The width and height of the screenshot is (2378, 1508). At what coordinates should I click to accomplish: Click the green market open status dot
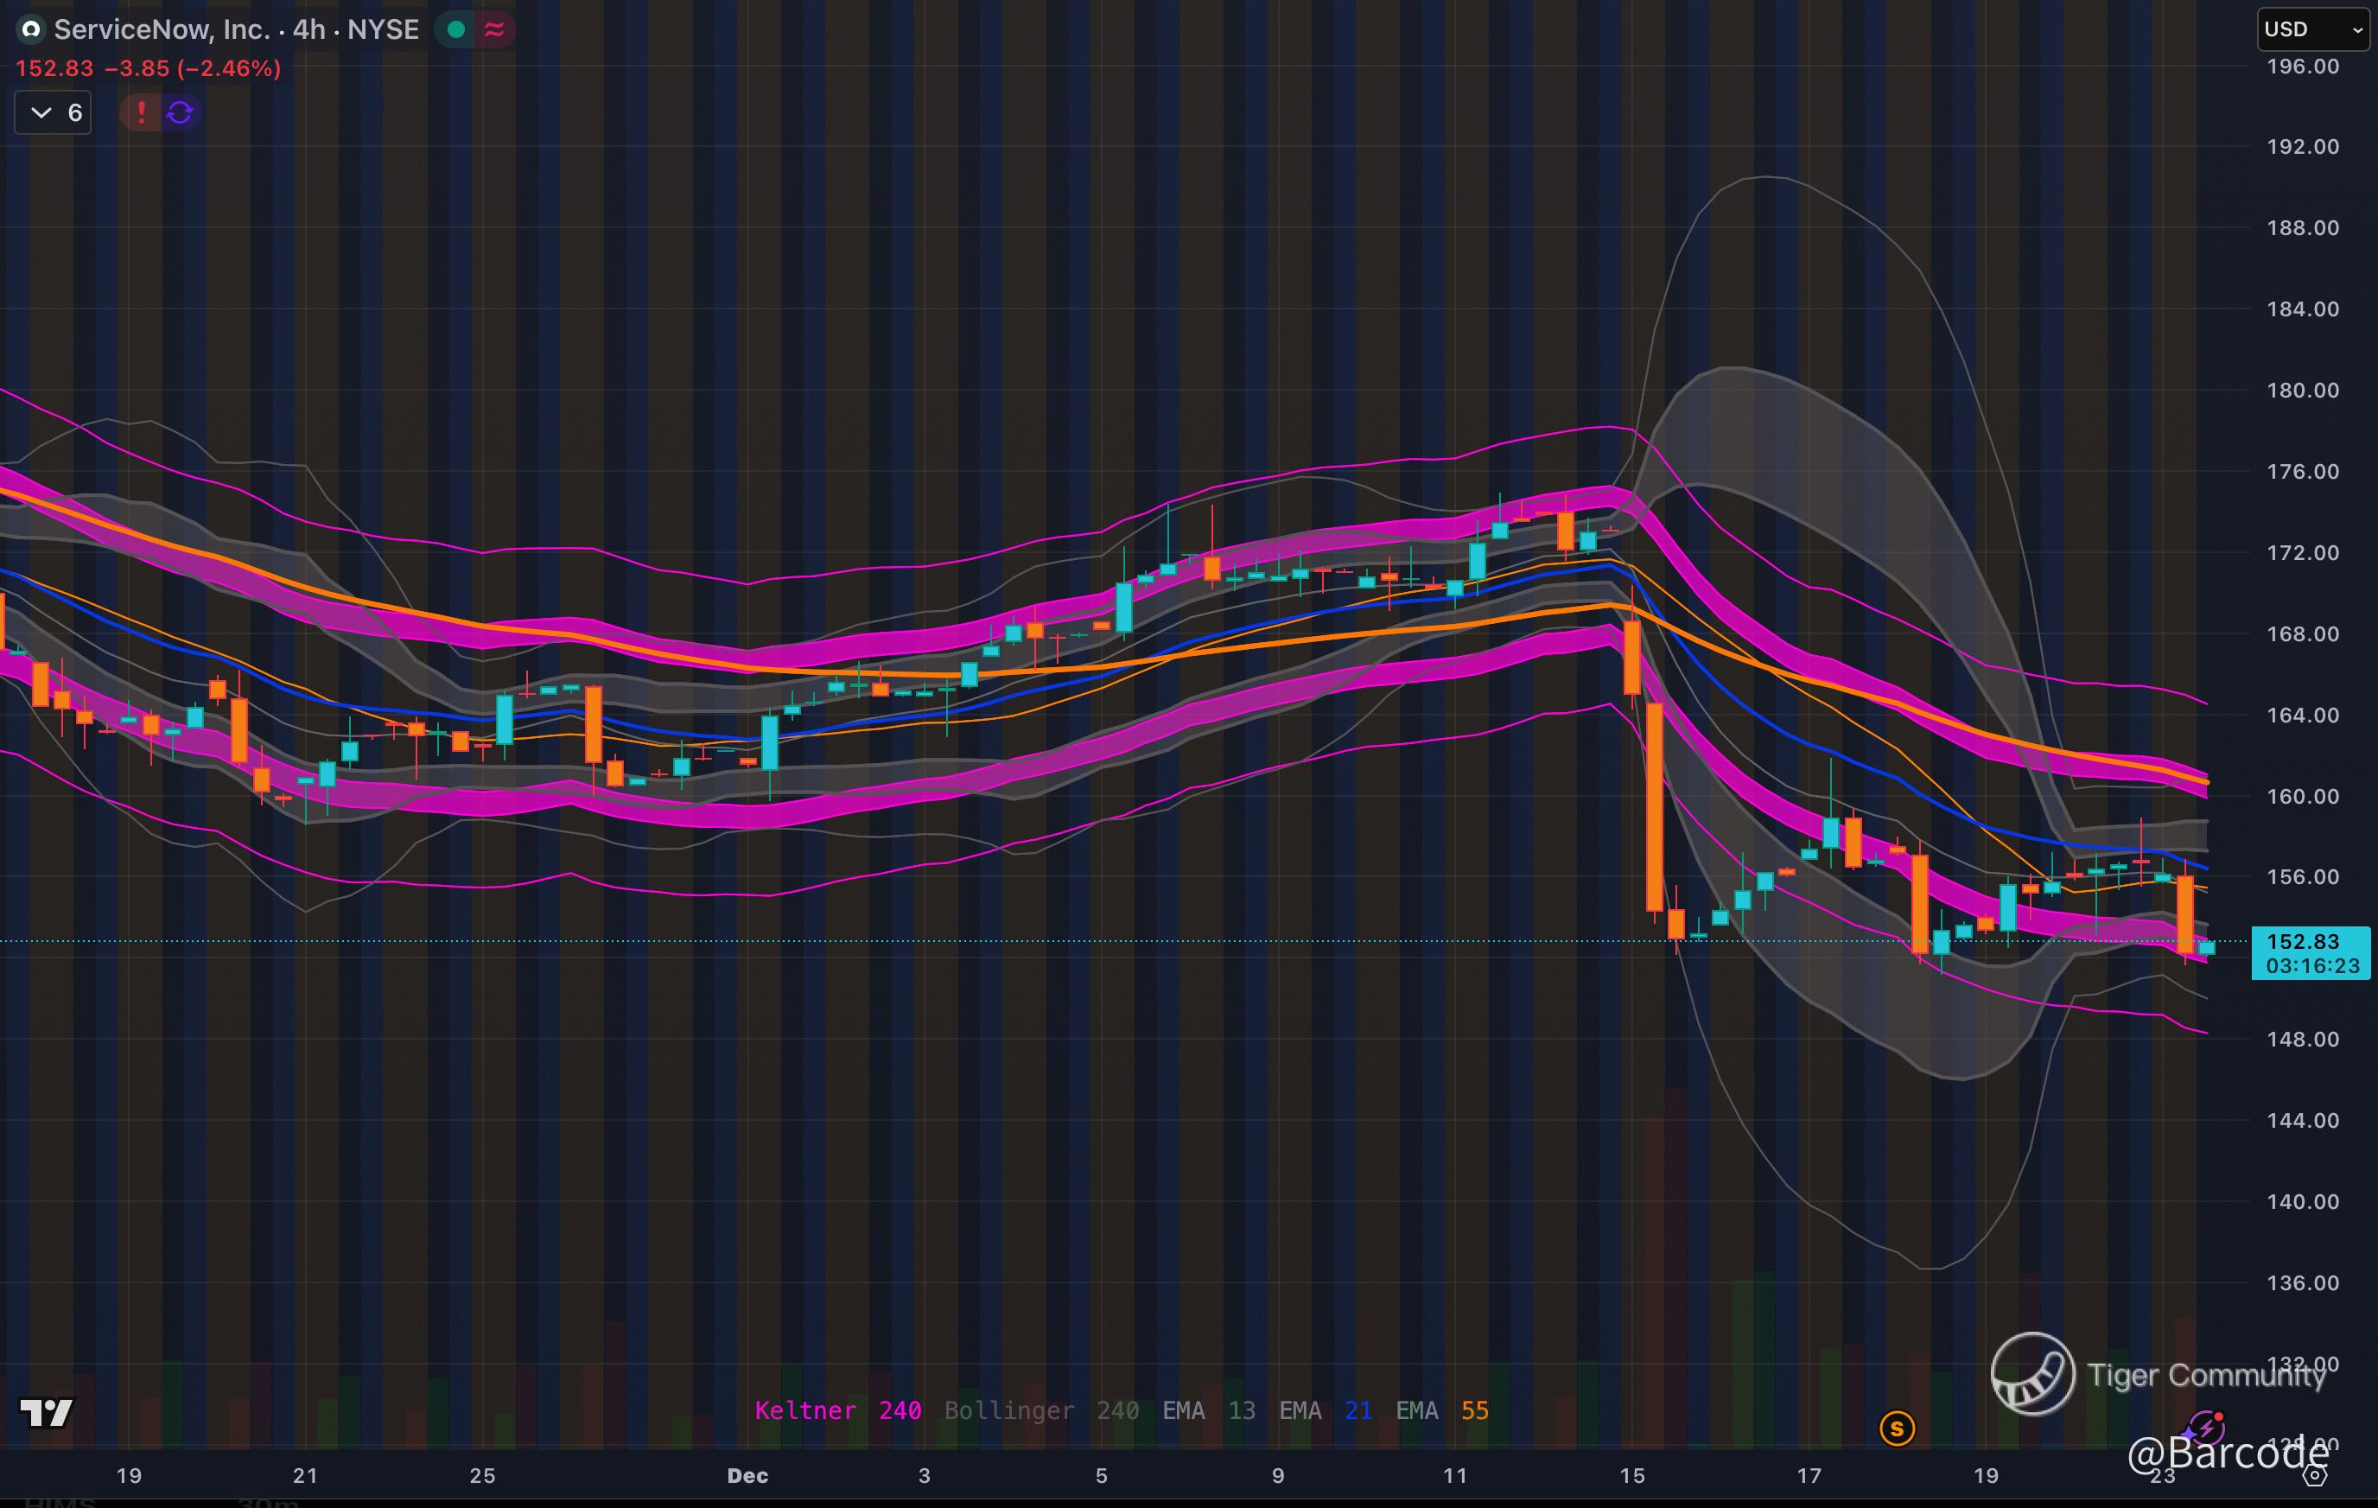click(x=456, y=29)
